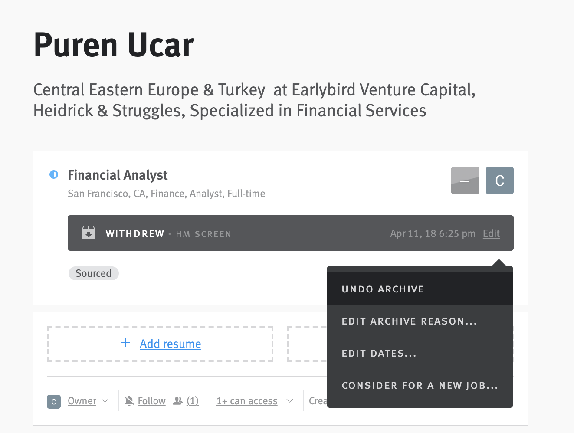Click the archive box icon in WITHDREW banner
574x433 pixels.
coord(88,233)
